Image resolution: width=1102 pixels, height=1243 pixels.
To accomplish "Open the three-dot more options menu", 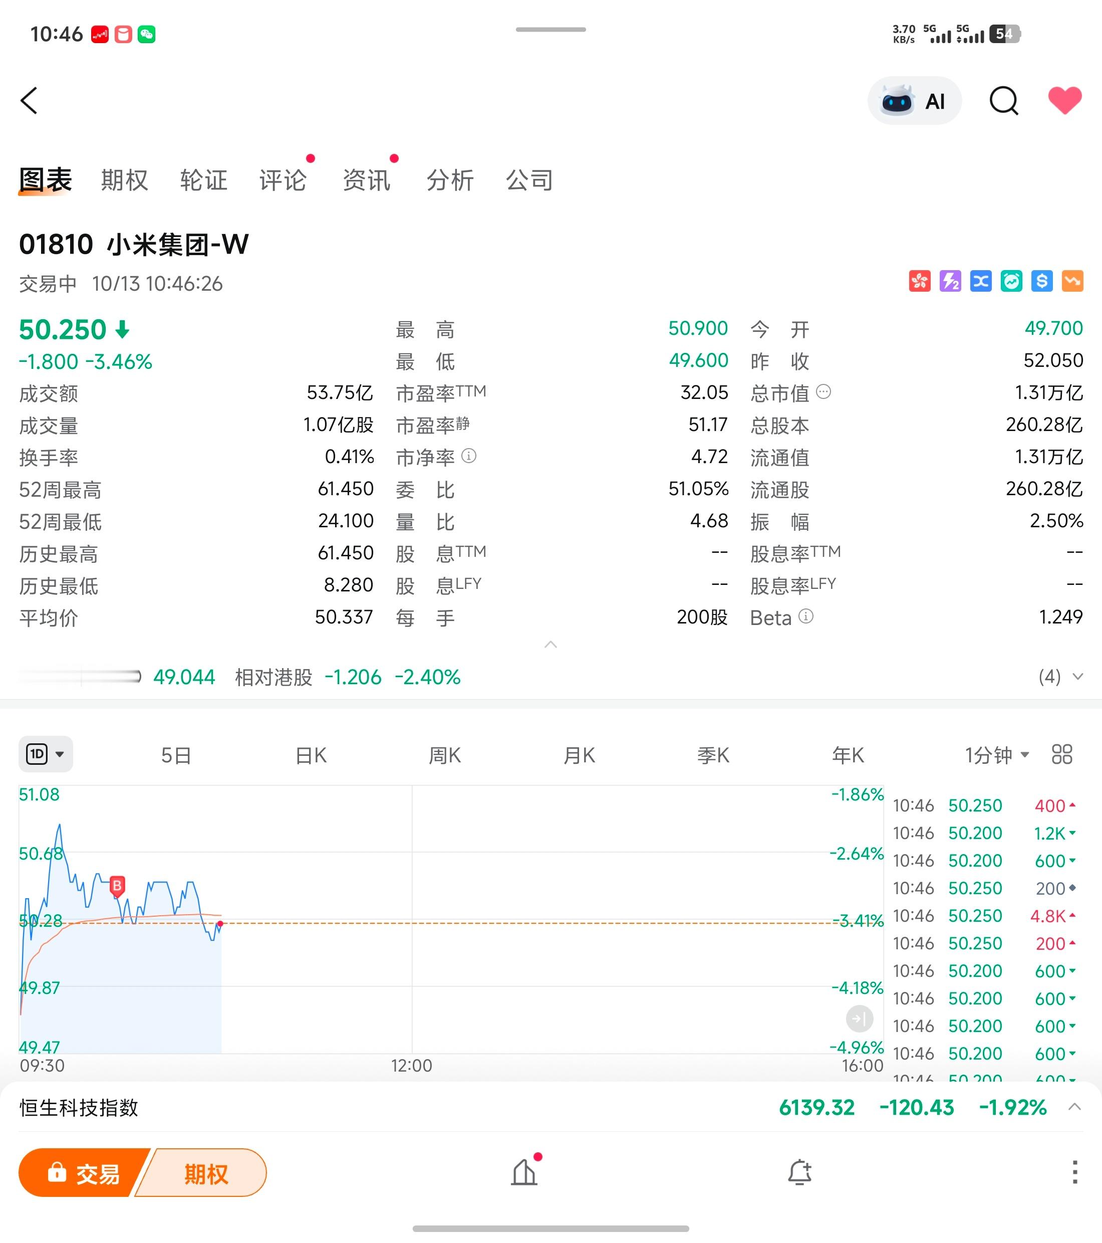I will (x=1074, y=1172).
